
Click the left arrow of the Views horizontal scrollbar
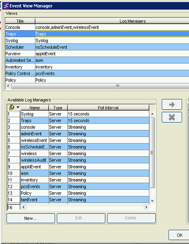pyautogui.click(x=8, y=86)
